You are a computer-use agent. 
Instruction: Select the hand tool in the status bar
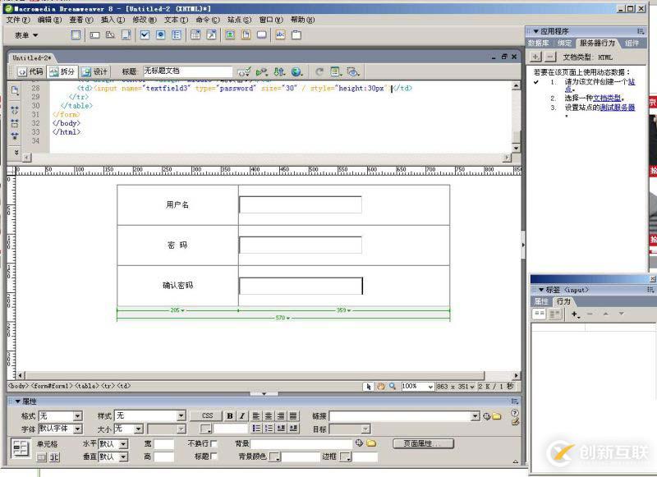click(381, 385)
